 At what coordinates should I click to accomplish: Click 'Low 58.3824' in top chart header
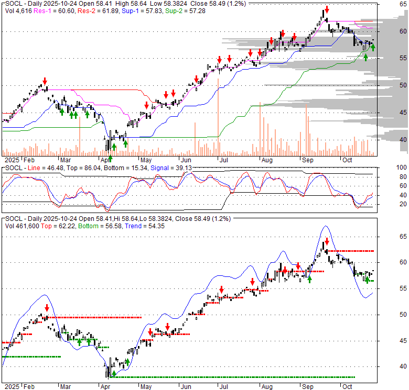[168, 4]
